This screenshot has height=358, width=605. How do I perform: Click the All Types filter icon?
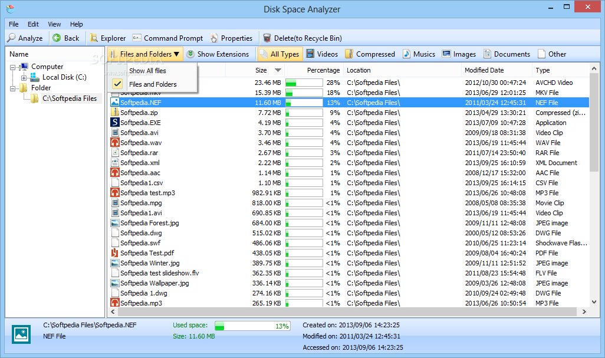(264, 54)
